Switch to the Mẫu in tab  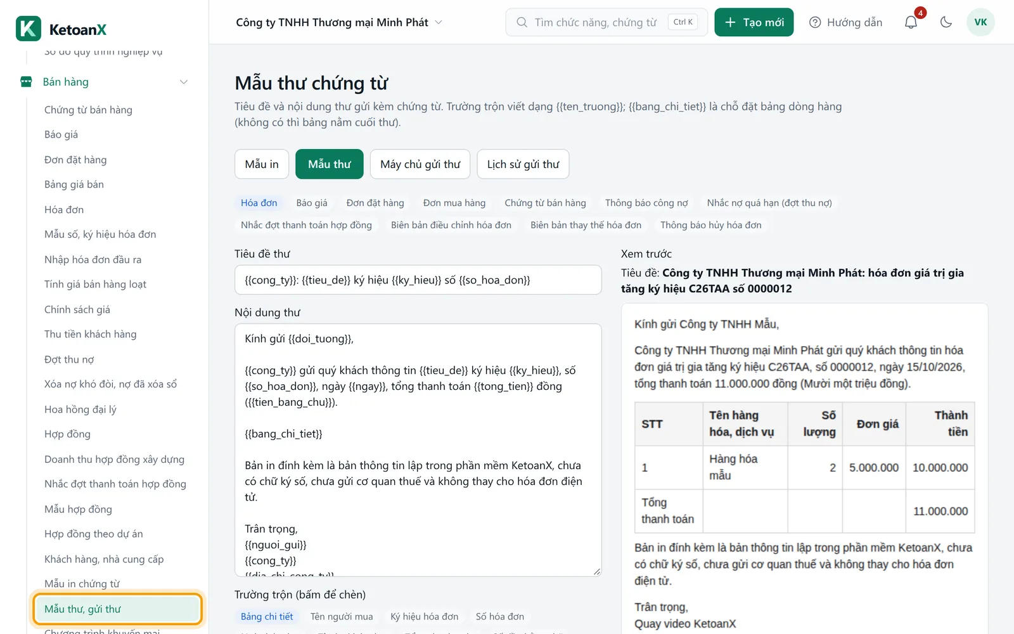[262, 164]
